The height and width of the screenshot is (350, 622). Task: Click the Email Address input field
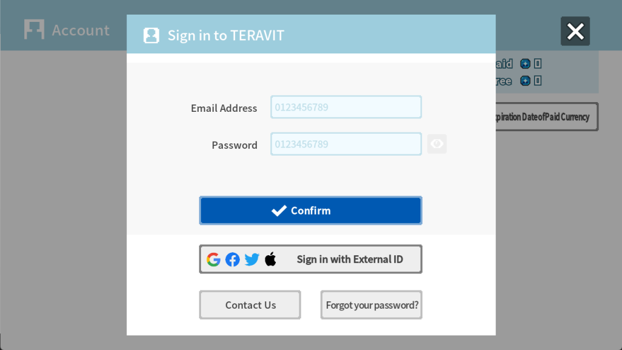tap(346, 107)
